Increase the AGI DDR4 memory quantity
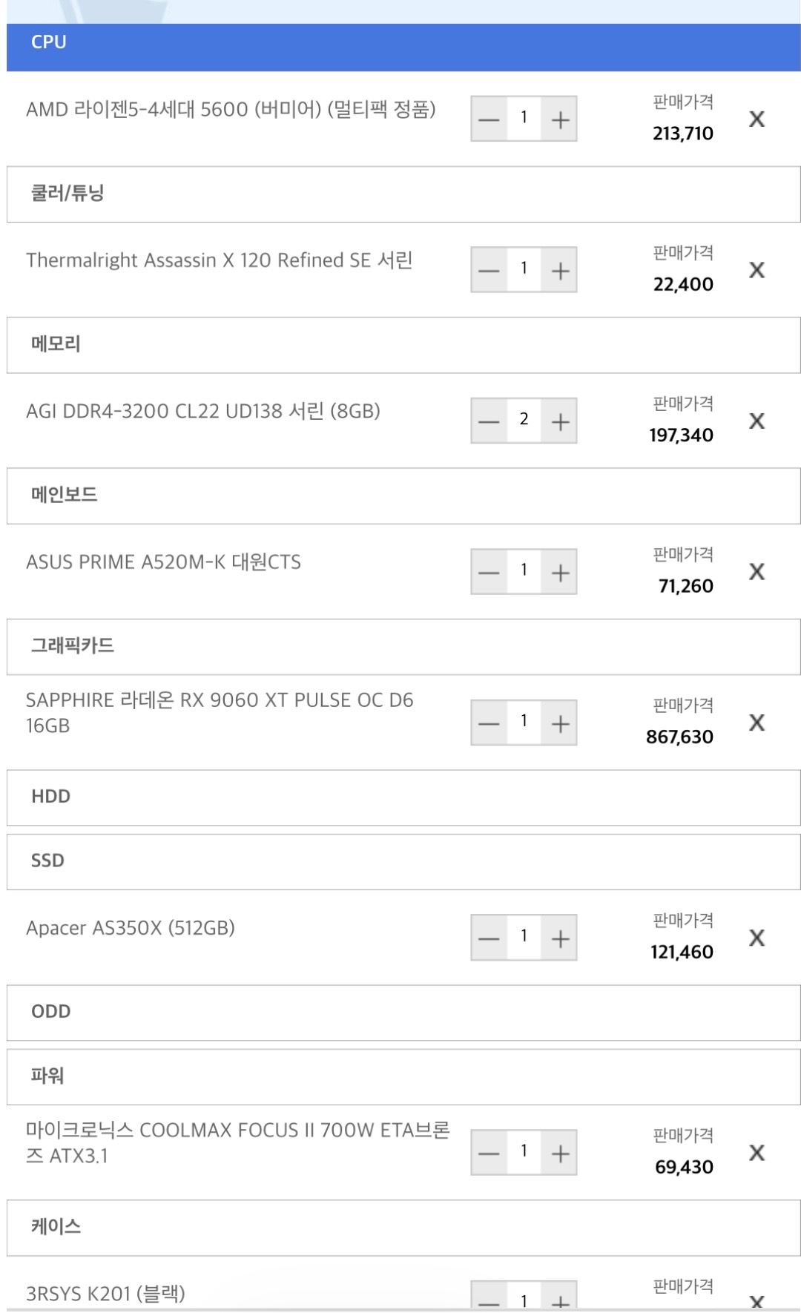 coord(560,421)
